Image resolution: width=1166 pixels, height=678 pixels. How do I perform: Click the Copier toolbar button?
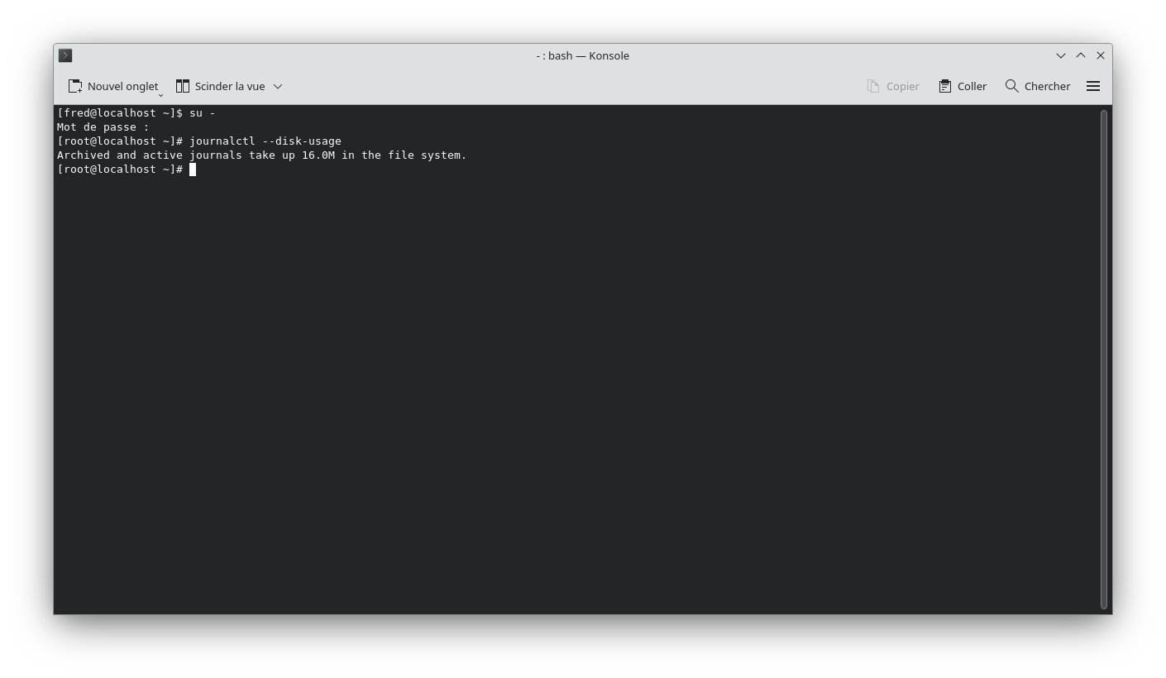892,86
